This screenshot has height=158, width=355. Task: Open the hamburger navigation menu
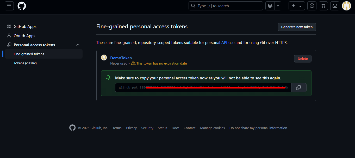(x=9, y=6)
